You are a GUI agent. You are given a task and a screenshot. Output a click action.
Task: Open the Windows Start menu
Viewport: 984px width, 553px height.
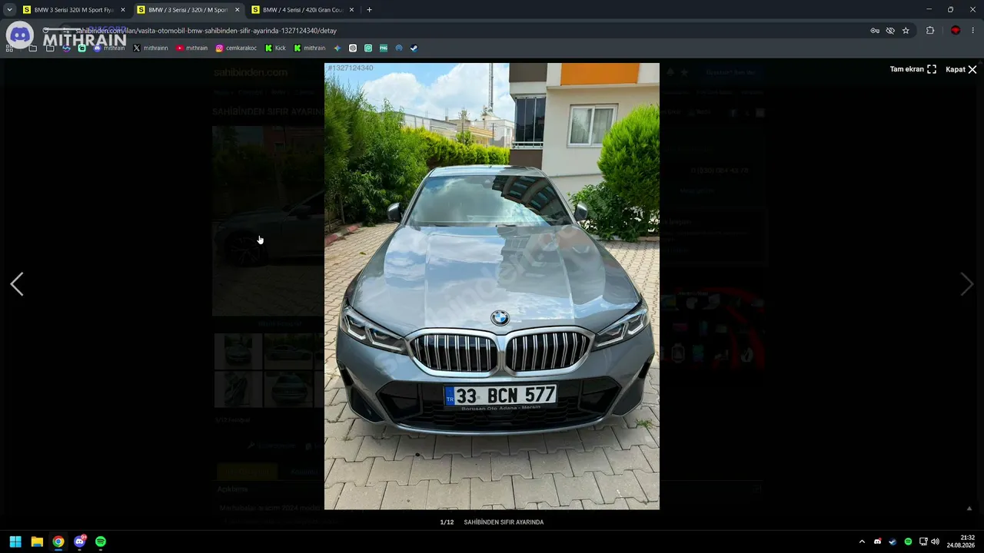15,541
